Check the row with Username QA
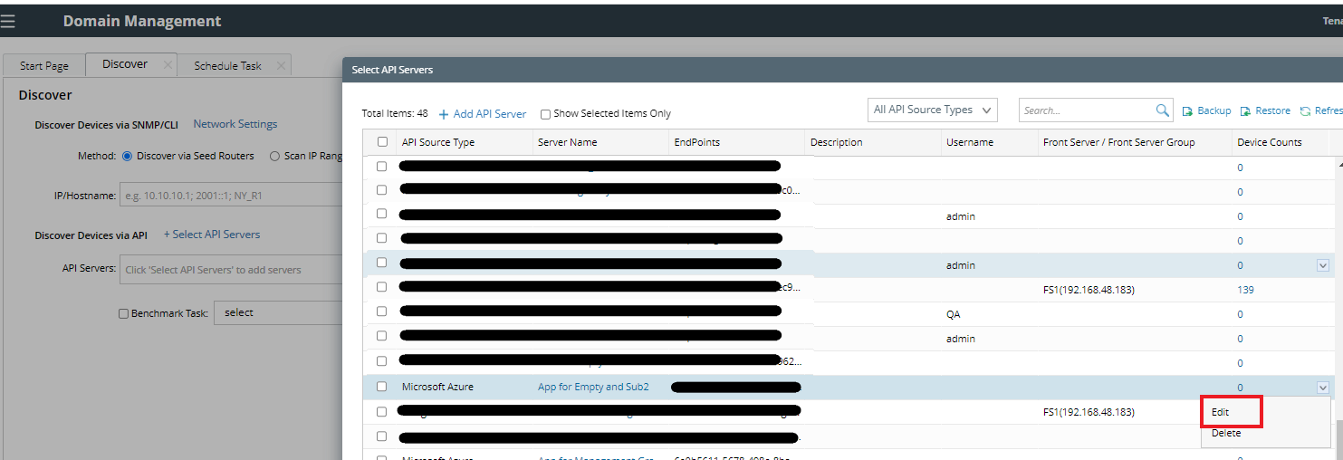Screen dimensions: 1343x460 point(382,313)
